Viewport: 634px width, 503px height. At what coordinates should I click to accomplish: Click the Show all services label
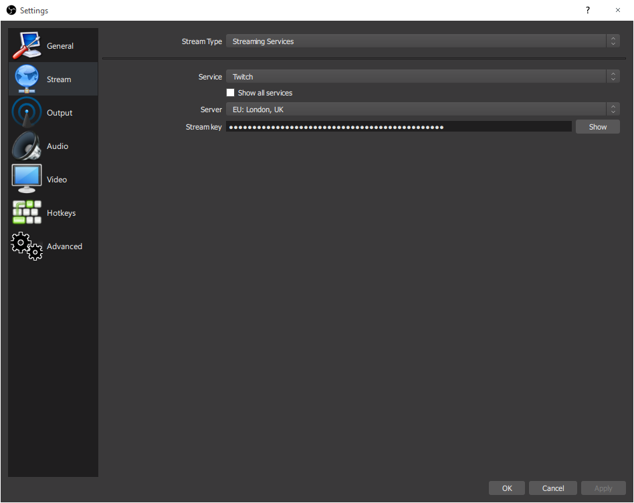[265, 93]
